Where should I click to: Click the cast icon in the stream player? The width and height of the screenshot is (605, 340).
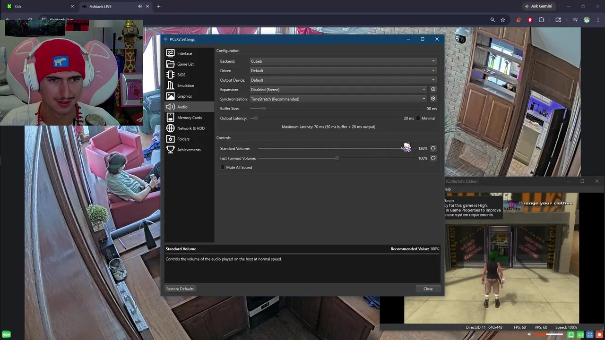(580, 334)
